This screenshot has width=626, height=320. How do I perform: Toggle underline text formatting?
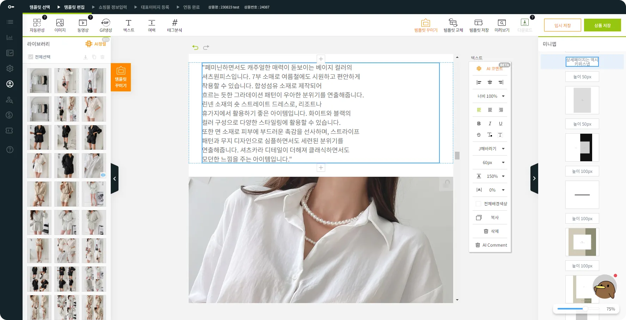coord(500,123)
